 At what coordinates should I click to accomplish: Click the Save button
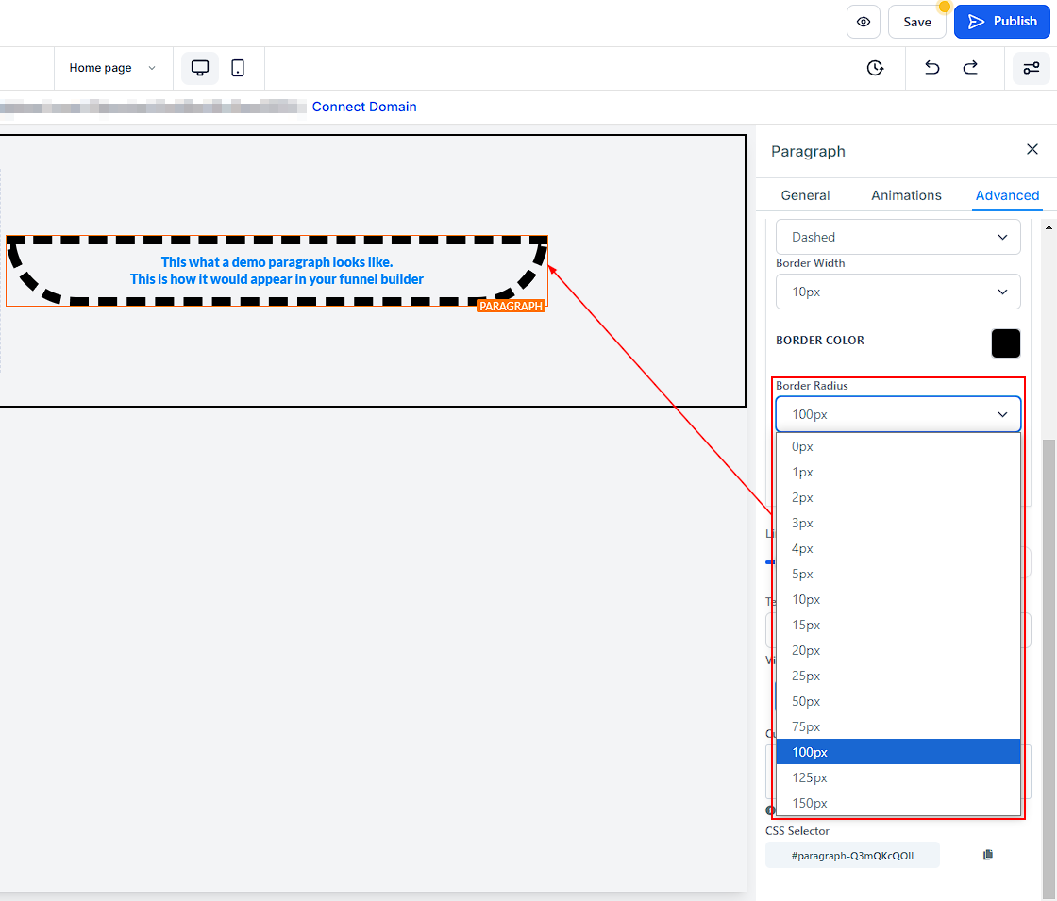916,22
